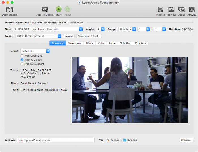The height and width of the screenshot is (152, 198).
Task: Click the Pause encode icon
Action: point(67,9)
